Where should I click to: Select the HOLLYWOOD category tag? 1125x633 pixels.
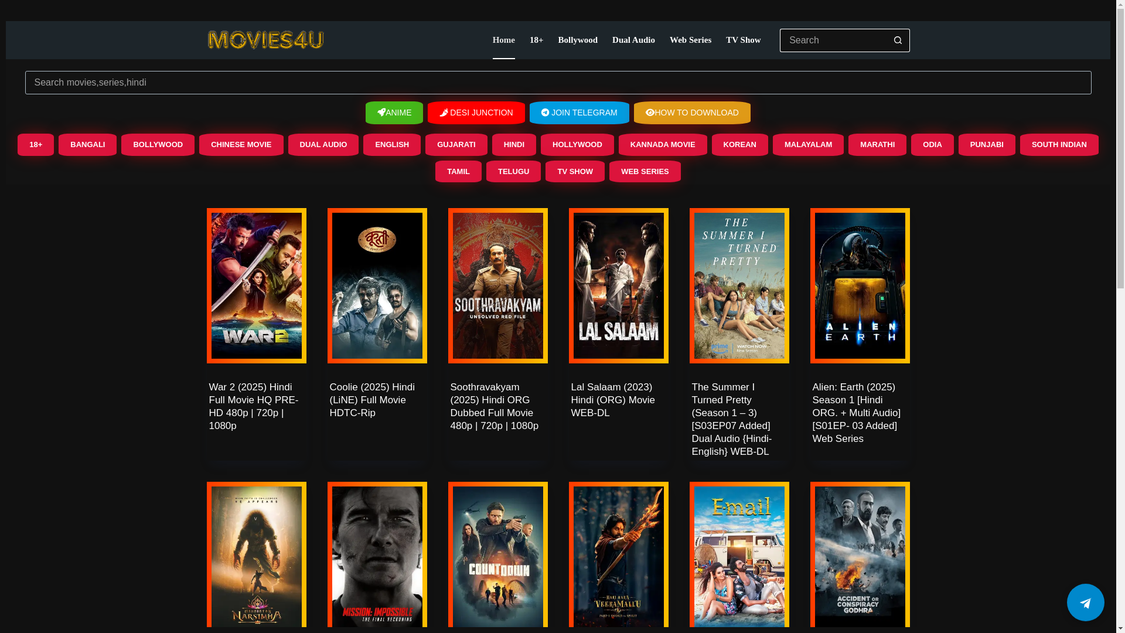577,145
